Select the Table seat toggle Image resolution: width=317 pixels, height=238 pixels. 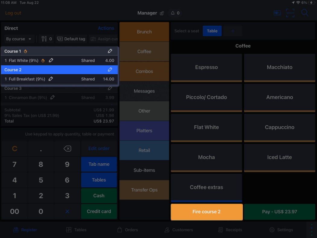tap(212, 31)
